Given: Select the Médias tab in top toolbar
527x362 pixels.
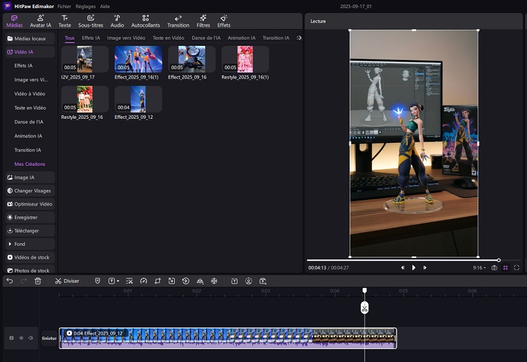Looking at the screenshot, I should 14,21.
